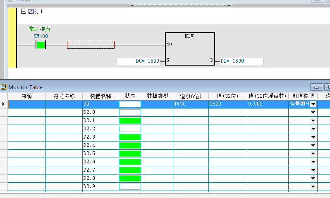Open value type dropdown for D2.3 row
The width and height of the screenshot is (330, 198).
pos(313,137)
